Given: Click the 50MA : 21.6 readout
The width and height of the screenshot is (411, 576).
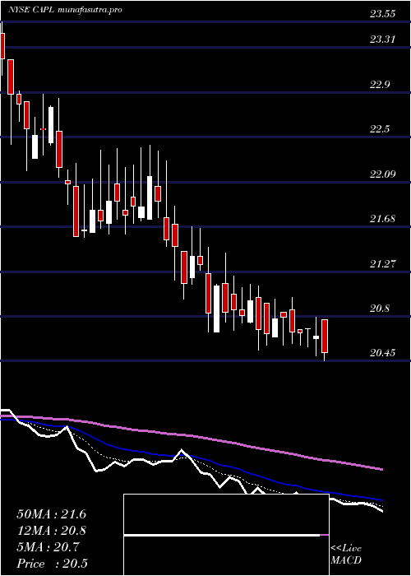Looking at the screenshot, I should [x=51, y=514].
